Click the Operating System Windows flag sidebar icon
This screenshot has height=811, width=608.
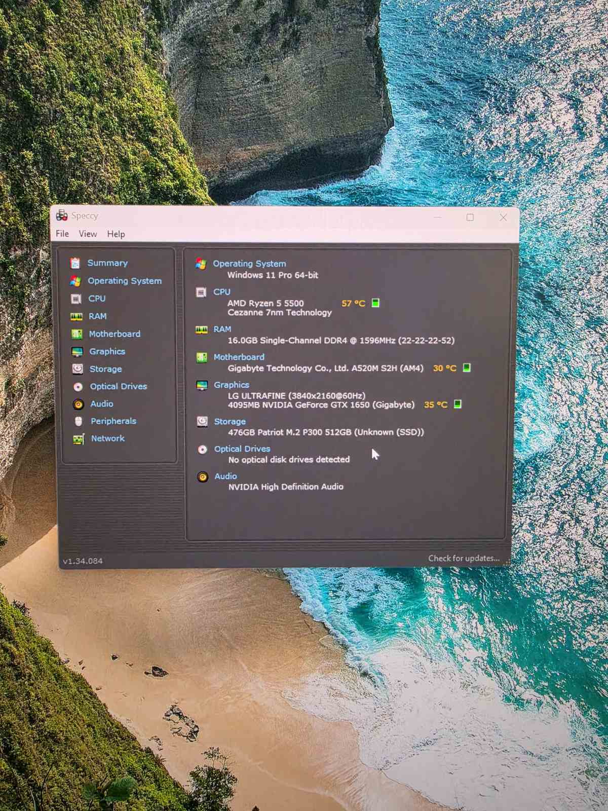(75, 281)
